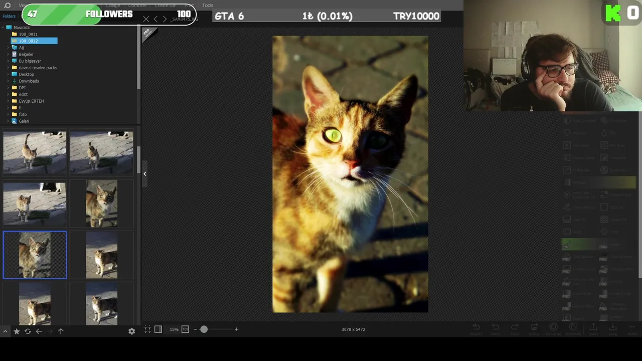Click the Original view button
This screenshot has height=361, width=642.
tap(553, 329)
